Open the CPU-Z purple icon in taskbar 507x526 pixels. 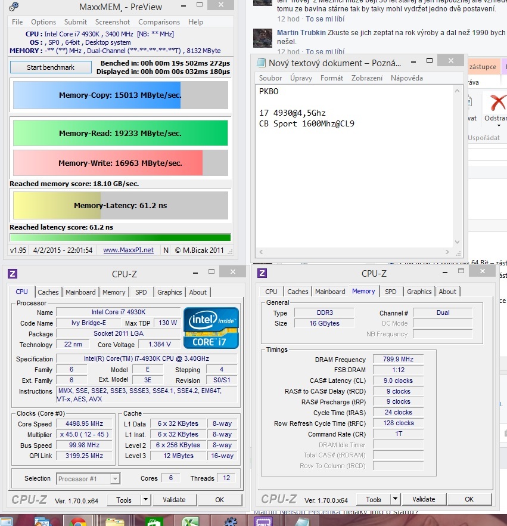point(263,521)
